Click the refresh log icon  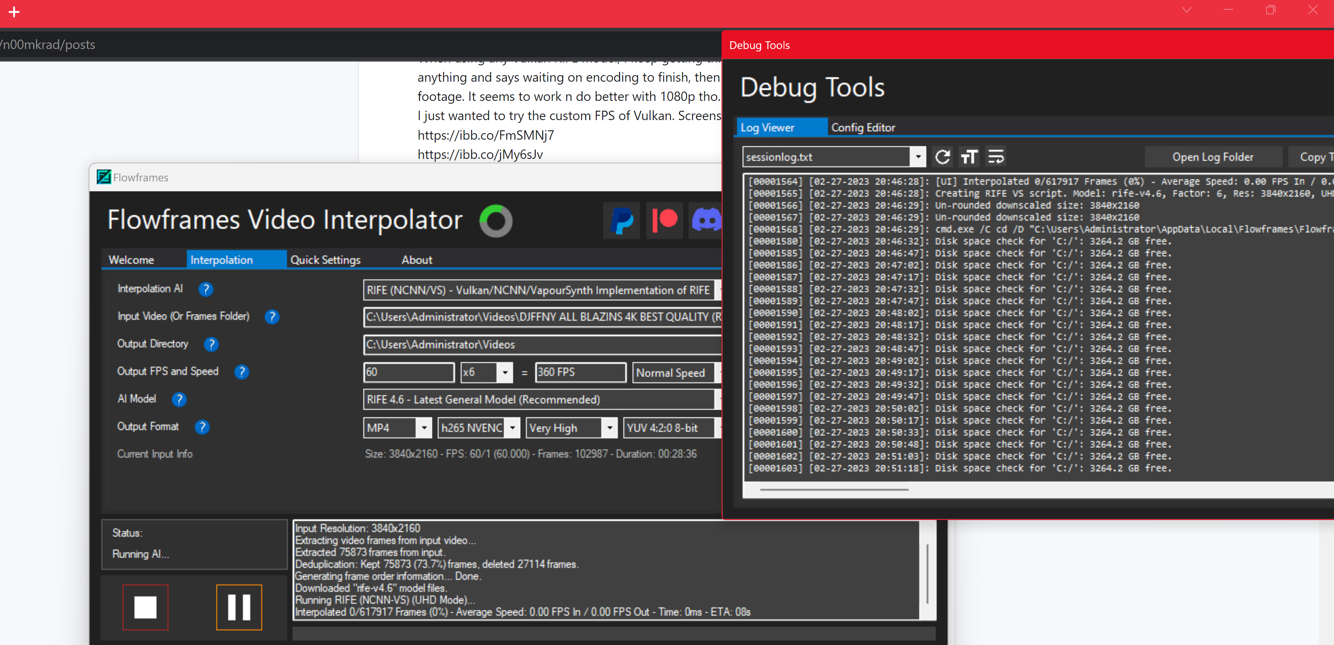[x=942, y=156]
